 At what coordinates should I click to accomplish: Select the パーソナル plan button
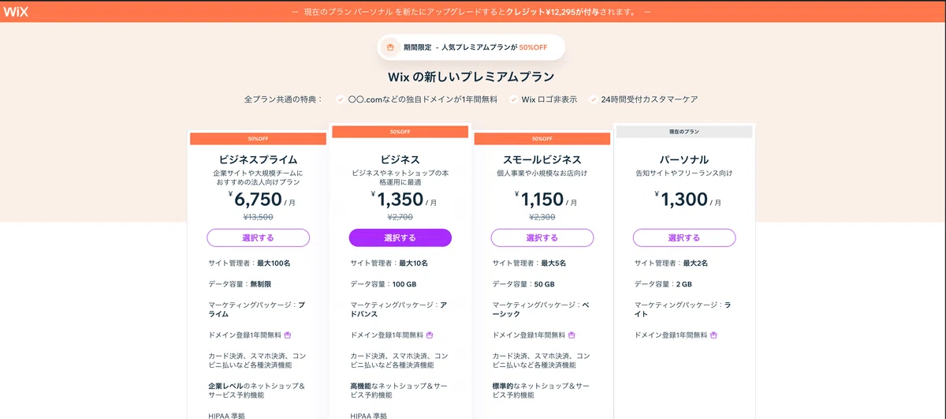pyautogui.click(x=684, y=238)
